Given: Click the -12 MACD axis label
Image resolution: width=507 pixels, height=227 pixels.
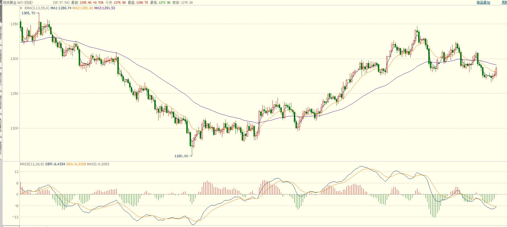Looking at the screenshot, I should click(x=16, y=217).
